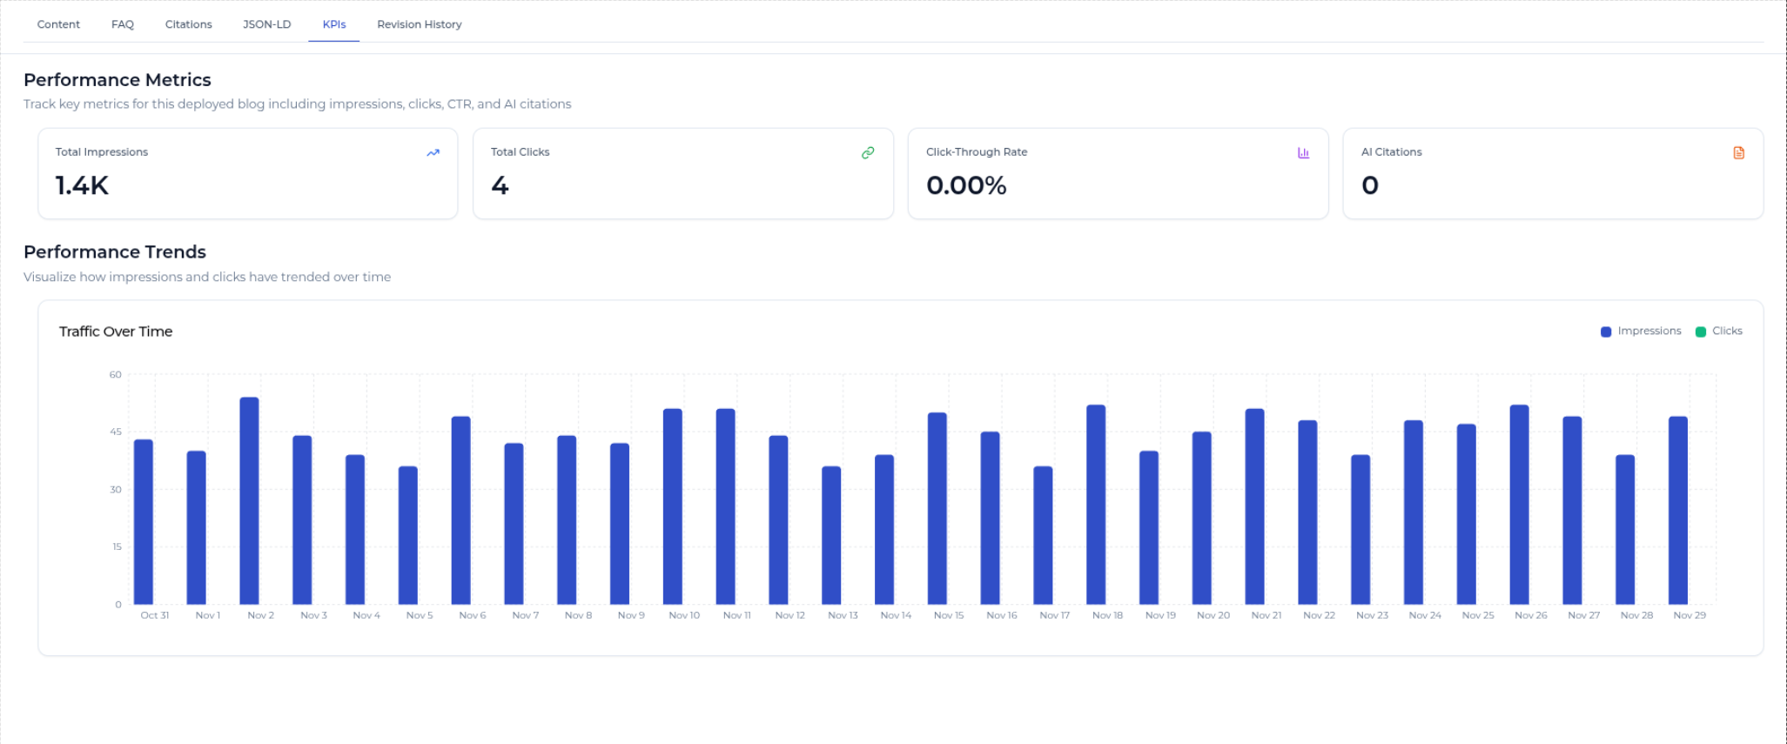Click the Oct 31 impressions bar
This screenshot has height=744, width=1787.
tap(144, 522)
